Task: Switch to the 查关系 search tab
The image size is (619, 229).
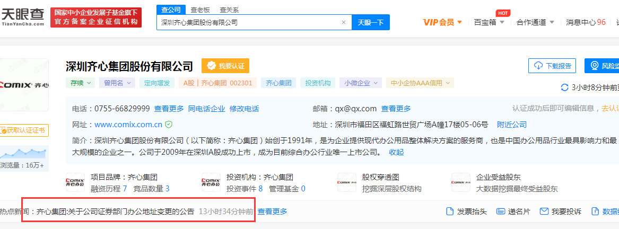Action: 229,10
